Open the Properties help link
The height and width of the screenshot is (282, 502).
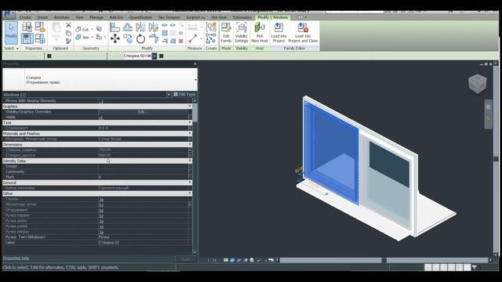tap(16, 258)
